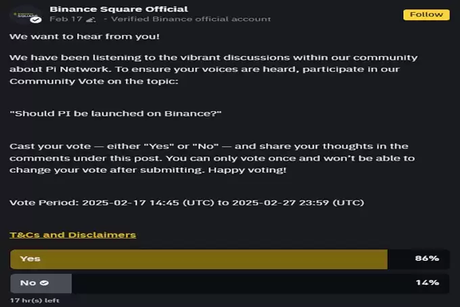The width and height of the screenshot is (460, 307).
Task: Open the Binance Square Official profile name
Action: 118,9
